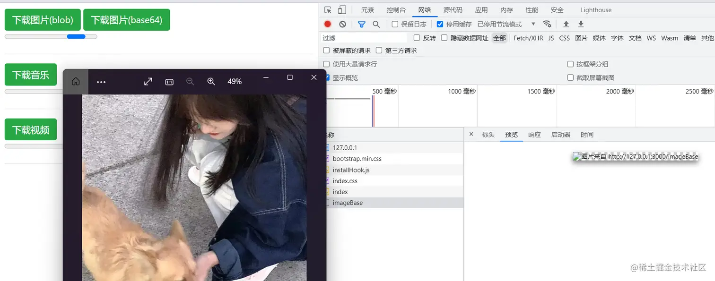Filter requests by 图片 type
715x281 pixels.
[581, 38]
